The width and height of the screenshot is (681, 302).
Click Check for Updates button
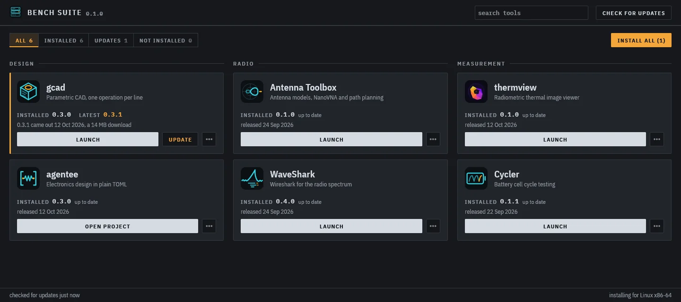pyautogui.click(x=634, y=13)
